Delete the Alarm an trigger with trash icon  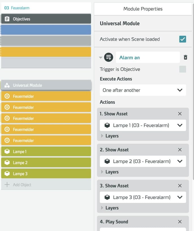[x=185, y=57]
